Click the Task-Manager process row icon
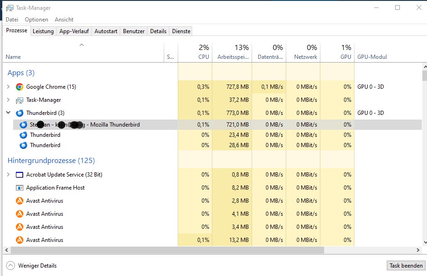 pos(20,100)
